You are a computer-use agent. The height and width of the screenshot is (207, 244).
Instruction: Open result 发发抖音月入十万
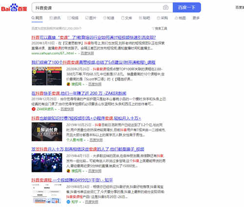pyautogui.click(x=88, y=149)
